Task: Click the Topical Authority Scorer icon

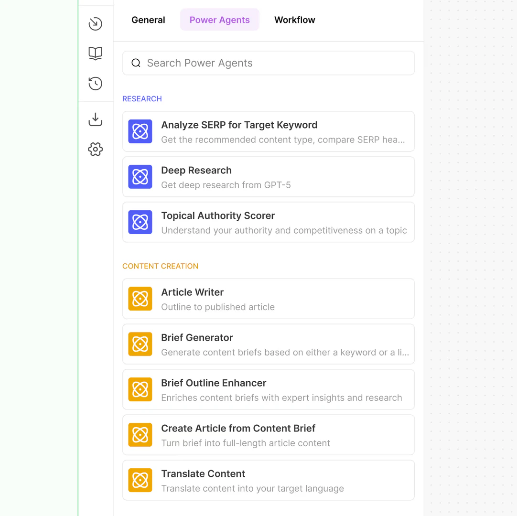Action: point(140,222)
